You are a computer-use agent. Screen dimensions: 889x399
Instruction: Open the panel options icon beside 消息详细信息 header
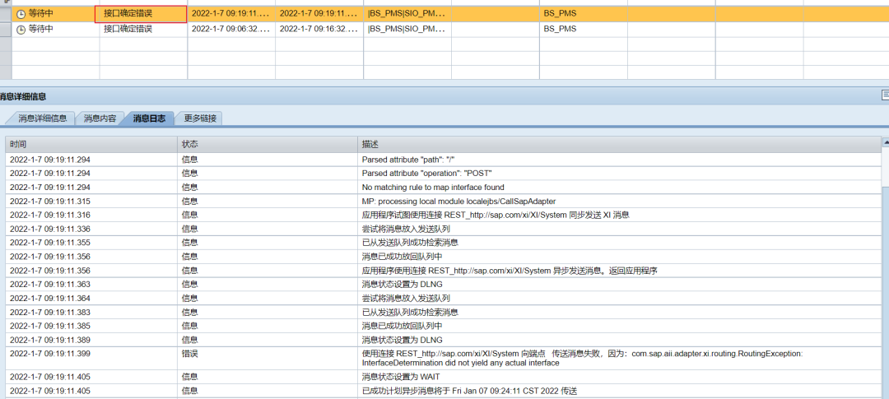click(x=885, y=94)
